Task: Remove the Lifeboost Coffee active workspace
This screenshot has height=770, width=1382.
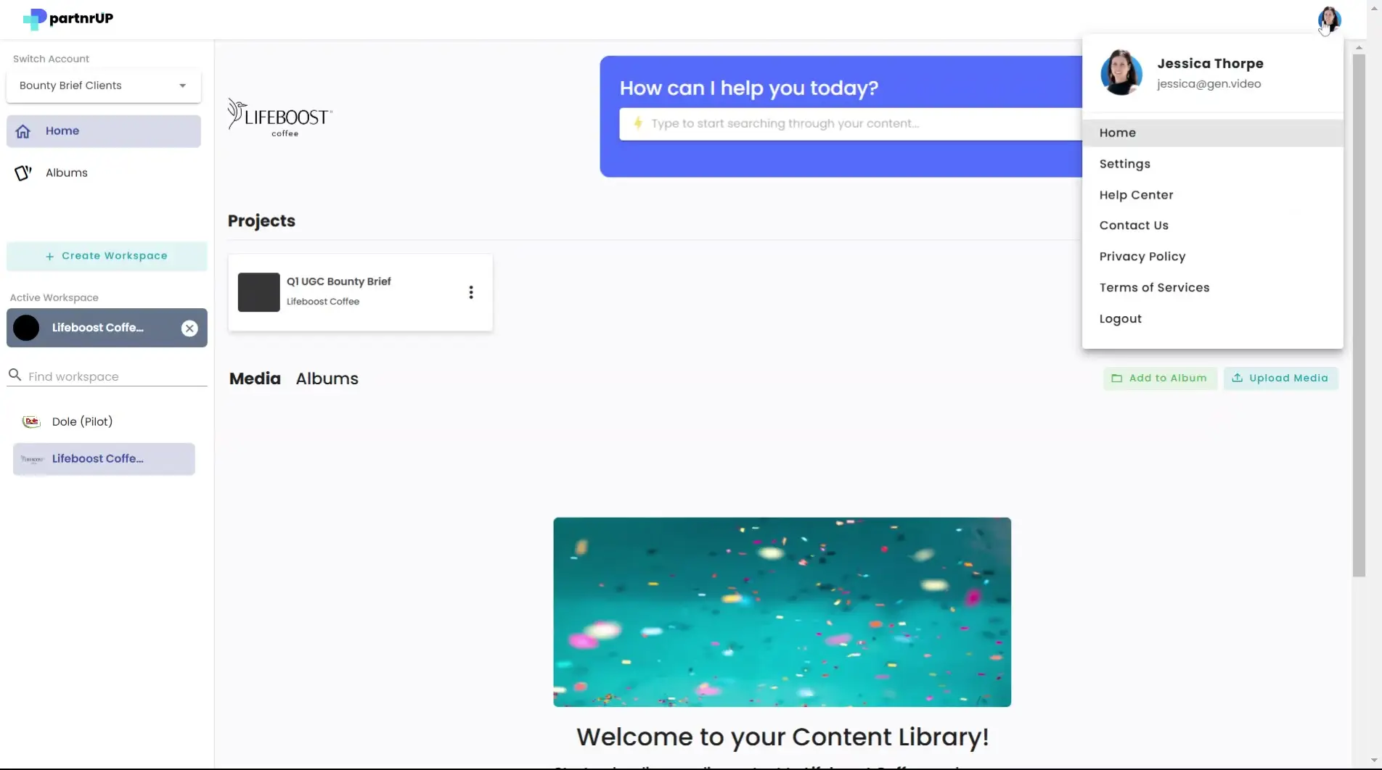Action: 189,328
